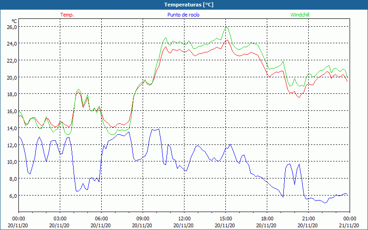Click the blue dew point peak near 10:00
The image size is (368, 230).
tap(159, 129)
